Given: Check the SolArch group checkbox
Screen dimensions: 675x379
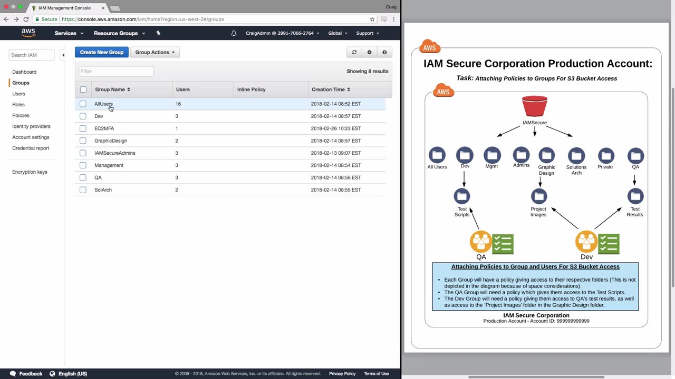Looking at the screenshot, I should tap(83, 190).
